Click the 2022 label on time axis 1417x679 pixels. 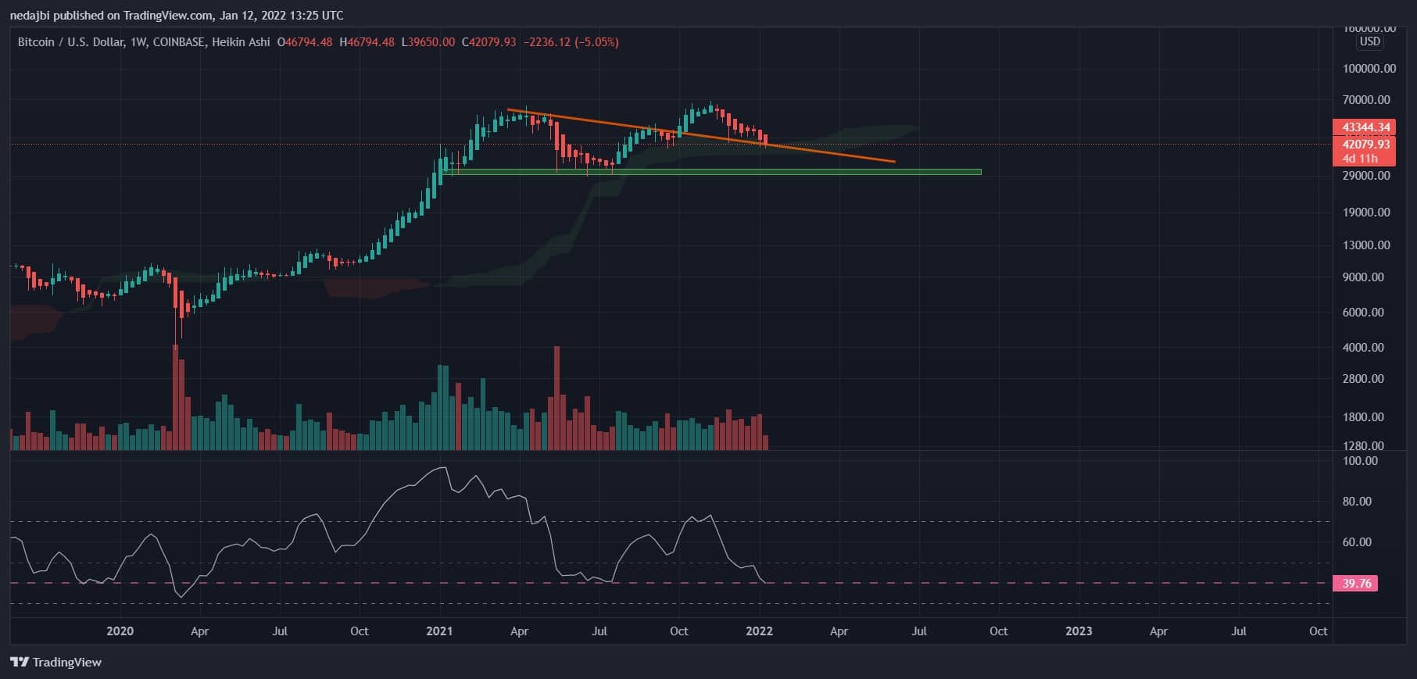(760, 631)
